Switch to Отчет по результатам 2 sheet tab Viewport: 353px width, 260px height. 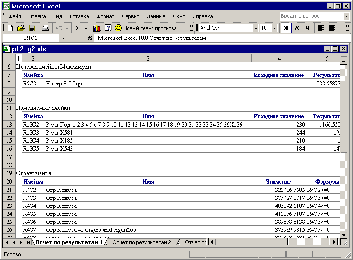(x=142, y=242)
